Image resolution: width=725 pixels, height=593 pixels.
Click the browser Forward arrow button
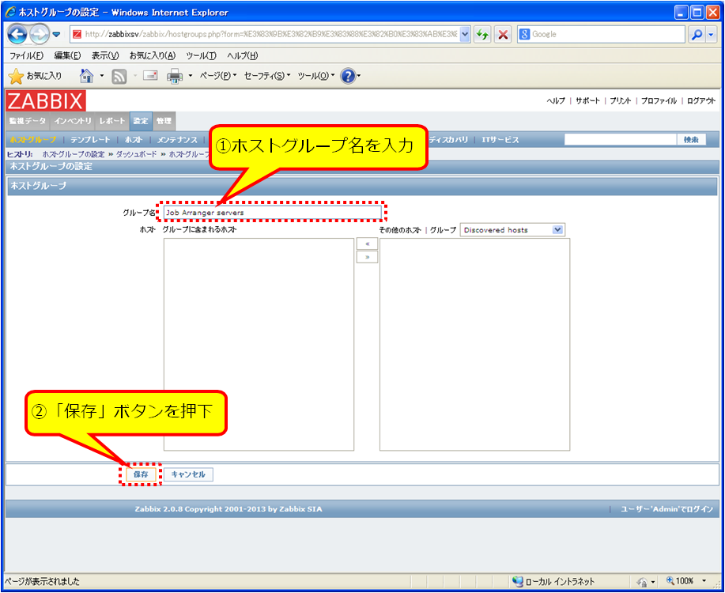click(x=39, y=34)
